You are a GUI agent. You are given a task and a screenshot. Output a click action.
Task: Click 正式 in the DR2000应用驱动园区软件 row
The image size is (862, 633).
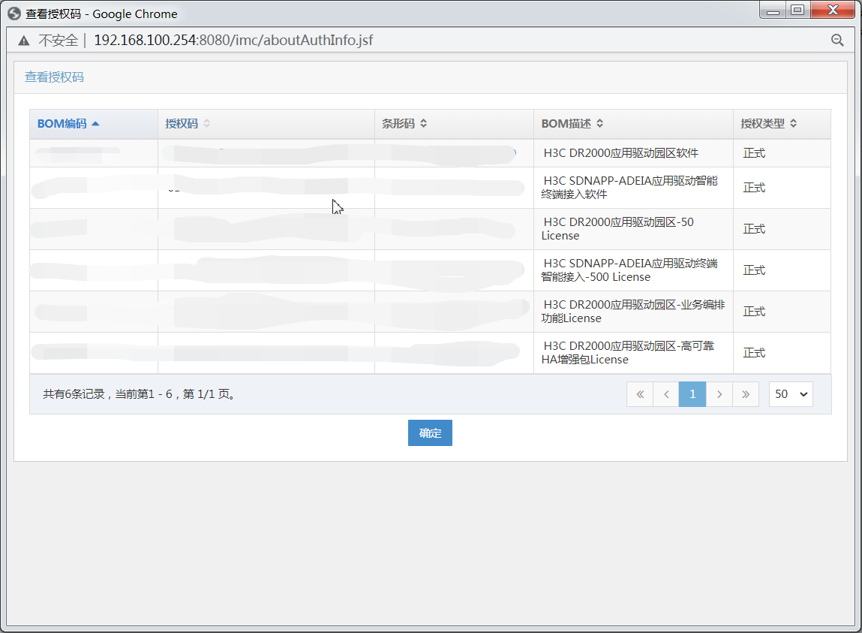tap(754, 153)
